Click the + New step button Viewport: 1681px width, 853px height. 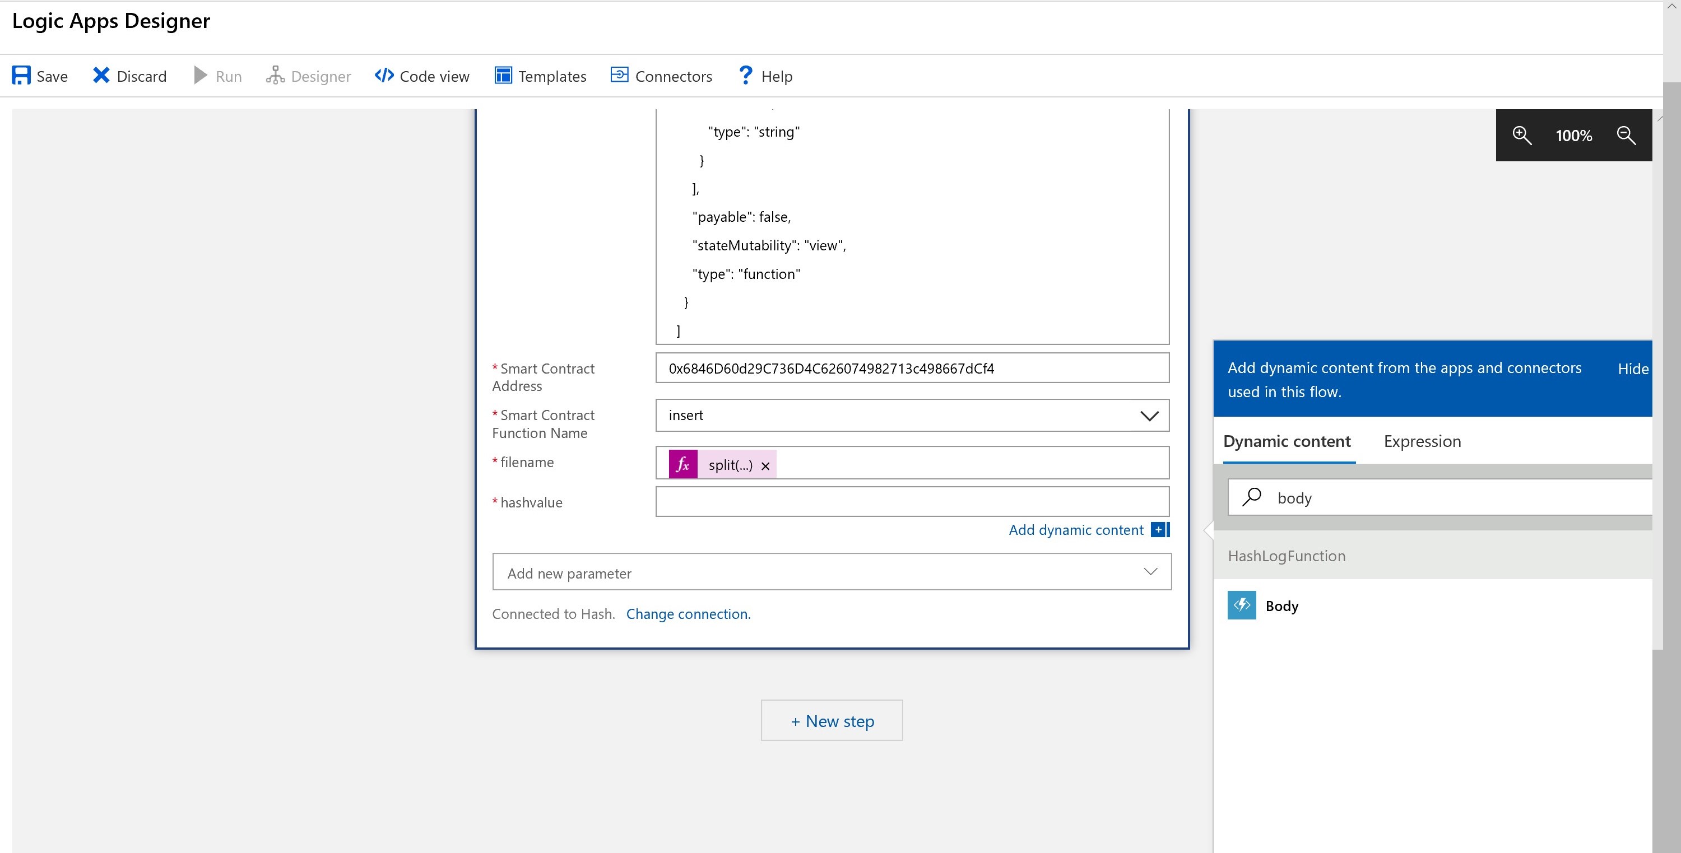pos(832,721)
